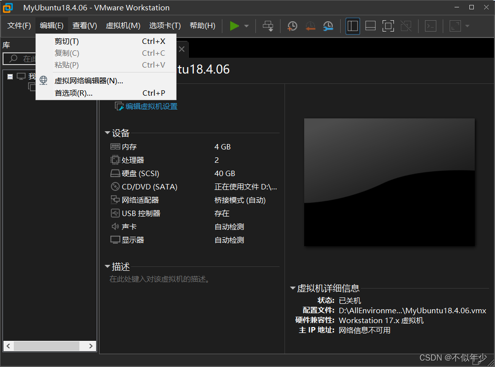Select 粘贴(P) menu entry
The width and height of the screenshot is (495, 367).
[x=106, y=65]
